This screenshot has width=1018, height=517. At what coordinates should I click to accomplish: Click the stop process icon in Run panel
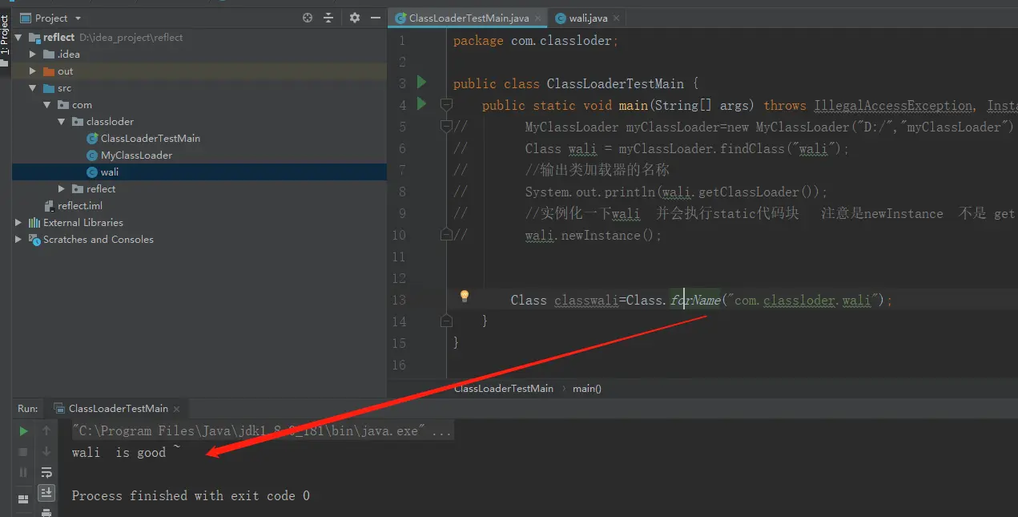(x=23, y=452)
